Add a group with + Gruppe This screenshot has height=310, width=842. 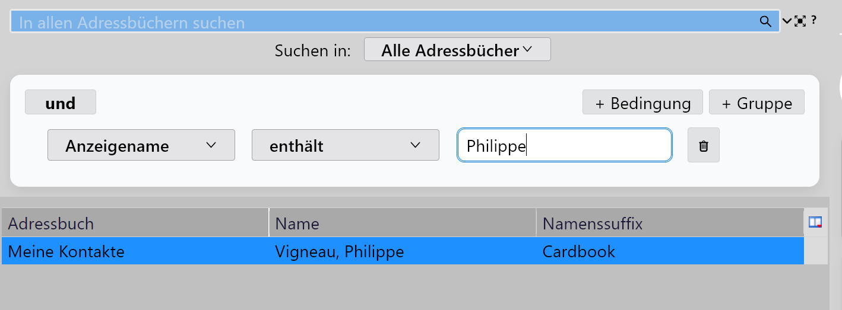pyautogui.click(x=756, y=103)
